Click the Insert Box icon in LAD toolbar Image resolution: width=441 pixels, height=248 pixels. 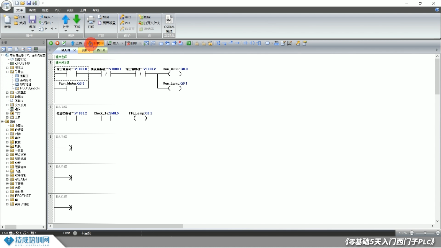(x=259, y=43)
